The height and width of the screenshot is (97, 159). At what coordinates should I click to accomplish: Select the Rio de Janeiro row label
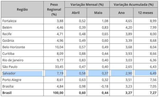(x=13, y=60)
